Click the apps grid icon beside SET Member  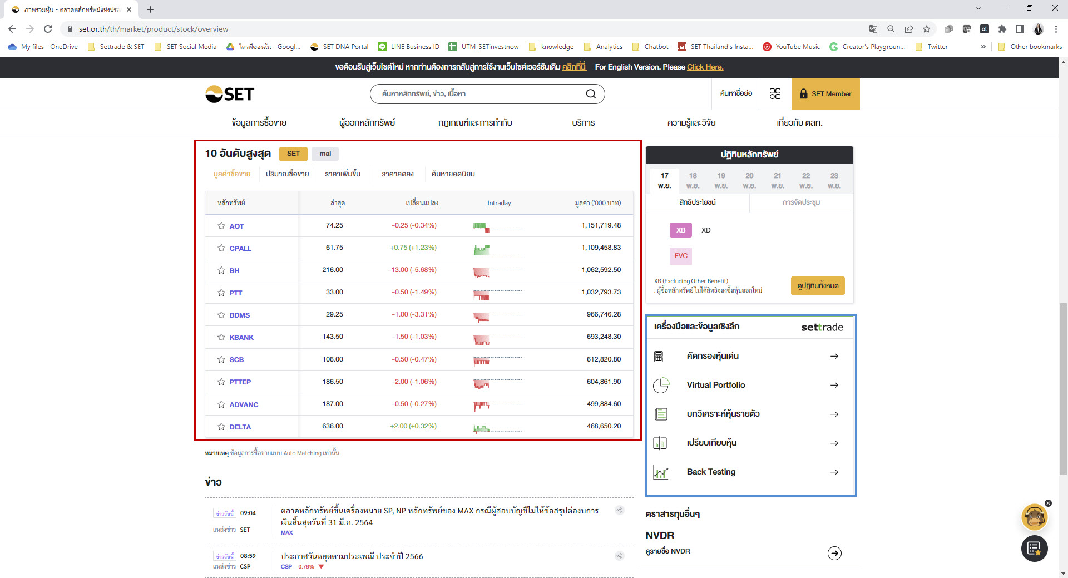coord(775,93)
